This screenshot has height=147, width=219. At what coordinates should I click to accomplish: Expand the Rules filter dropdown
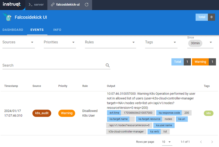pos(110,42)
